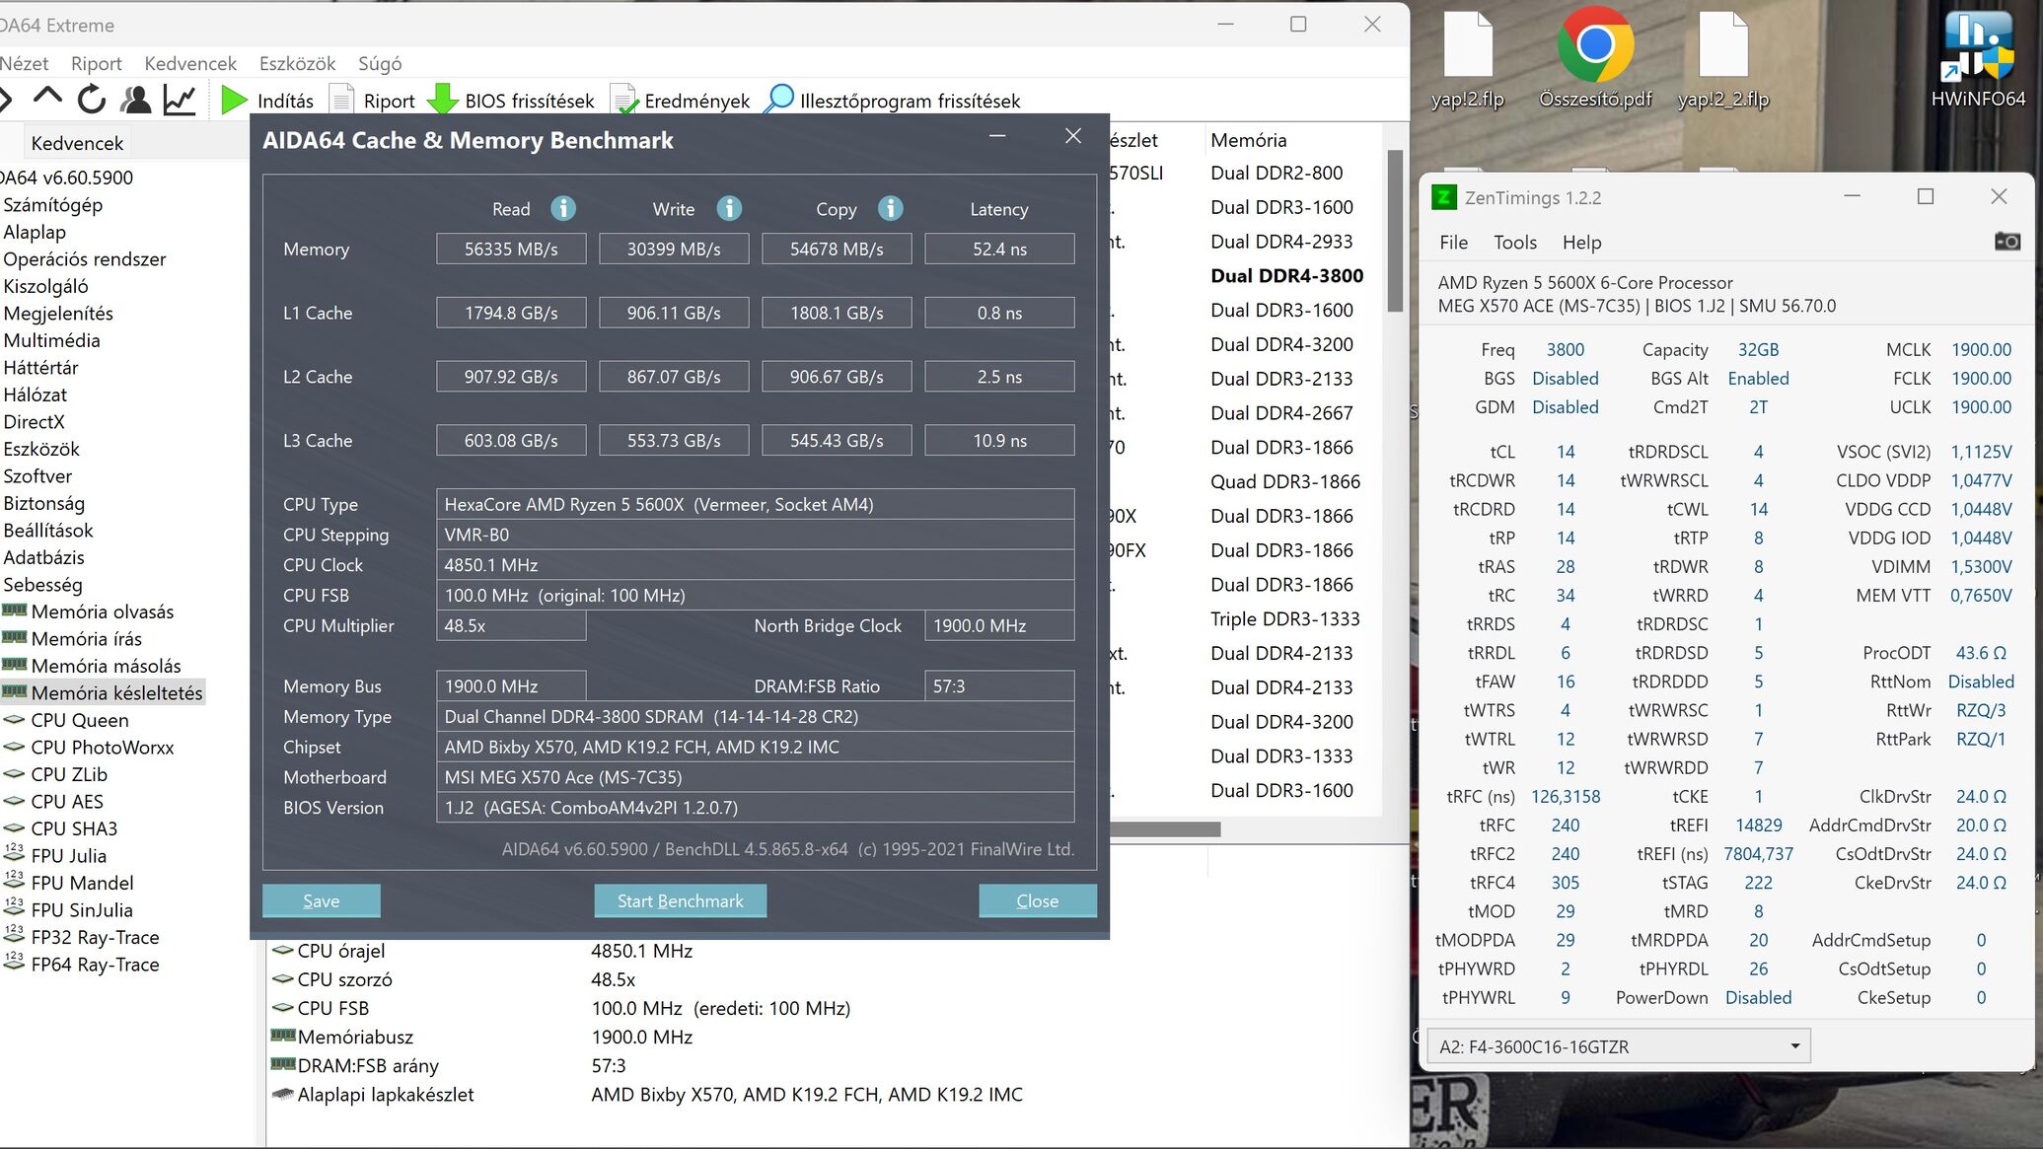Image resolution: width=2043 pixels, height=1149 pixels.
Task: Click the graph chart toolbar icon
Action: [x=180, y=100]
